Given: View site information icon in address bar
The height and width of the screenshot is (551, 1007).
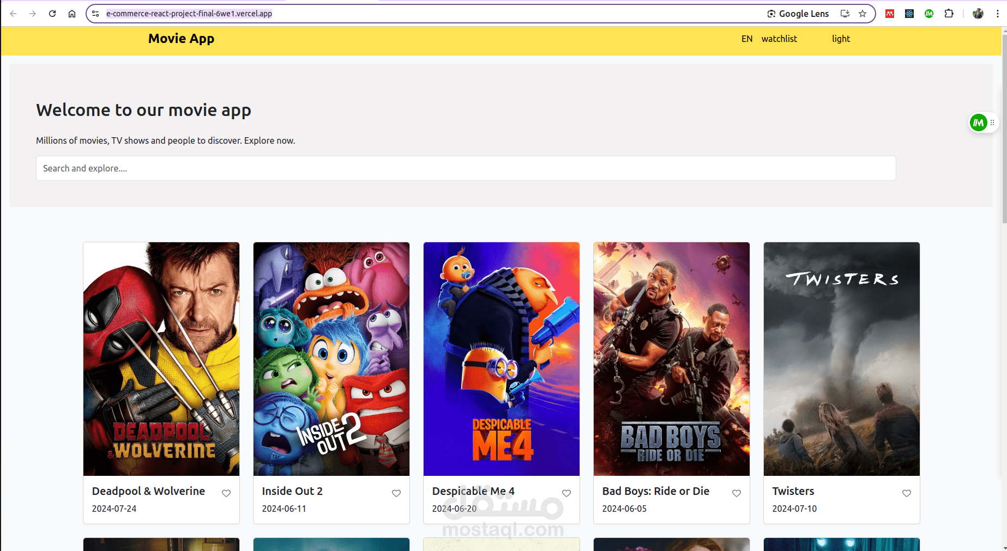Looking at the screenshot, I should 95,14.
